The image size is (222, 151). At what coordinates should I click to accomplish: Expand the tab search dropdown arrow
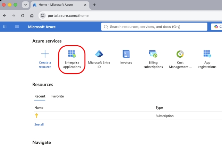click(25, 5)
